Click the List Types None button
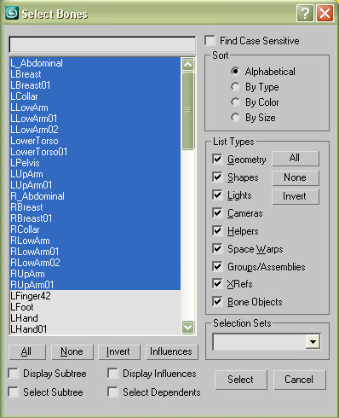Viewport: 339px width, 418px height. (x=296, y=177)
